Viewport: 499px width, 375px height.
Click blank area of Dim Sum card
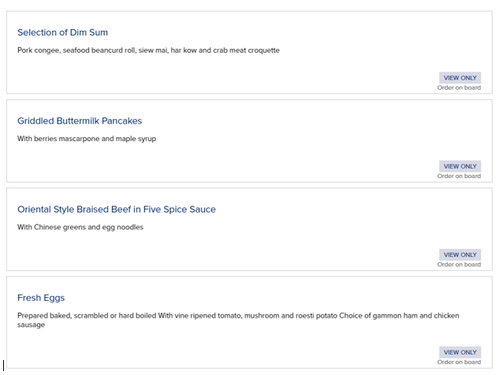click(236, 75)
